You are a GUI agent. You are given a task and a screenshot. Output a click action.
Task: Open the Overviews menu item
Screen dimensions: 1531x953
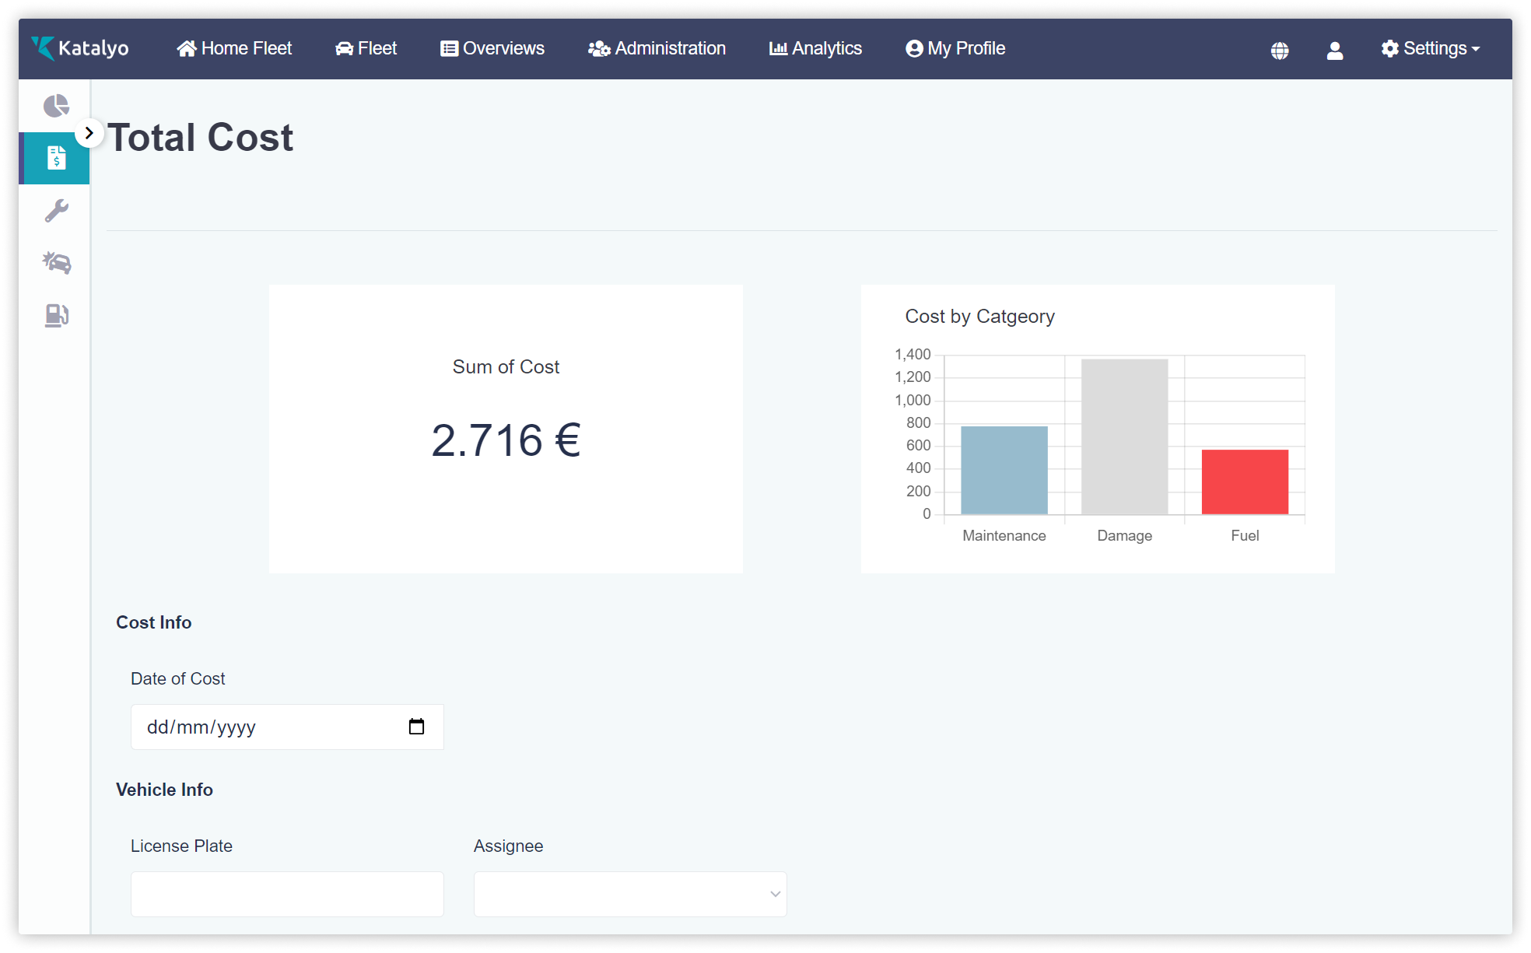point(492,48)
